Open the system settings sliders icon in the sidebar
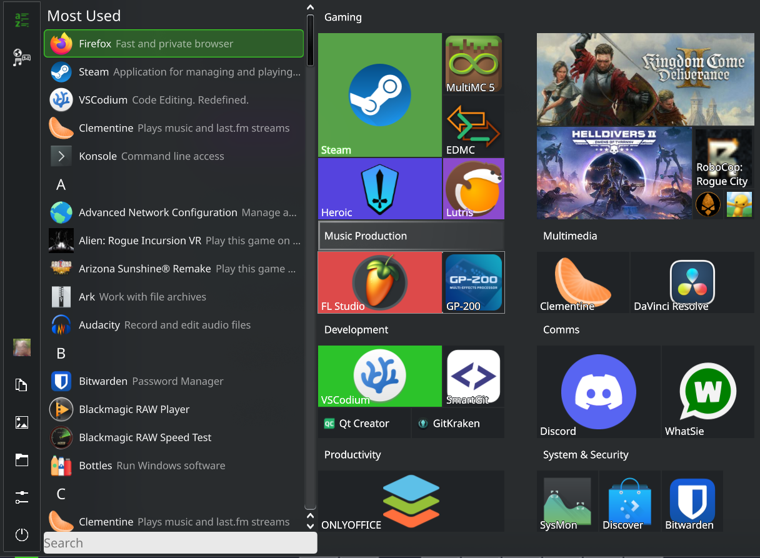Screen dimensions: 760x558 point(22,497)
